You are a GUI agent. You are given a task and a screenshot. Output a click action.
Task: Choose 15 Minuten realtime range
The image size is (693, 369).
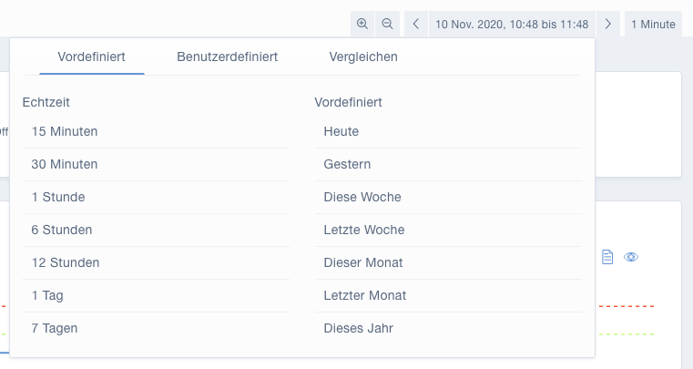point(156,131)
